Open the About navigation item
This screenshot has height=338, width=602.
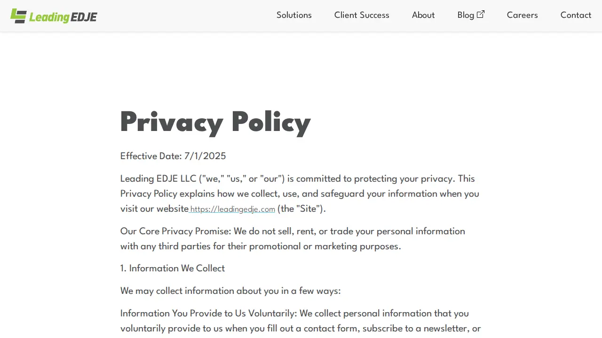[x=423, y=15]
